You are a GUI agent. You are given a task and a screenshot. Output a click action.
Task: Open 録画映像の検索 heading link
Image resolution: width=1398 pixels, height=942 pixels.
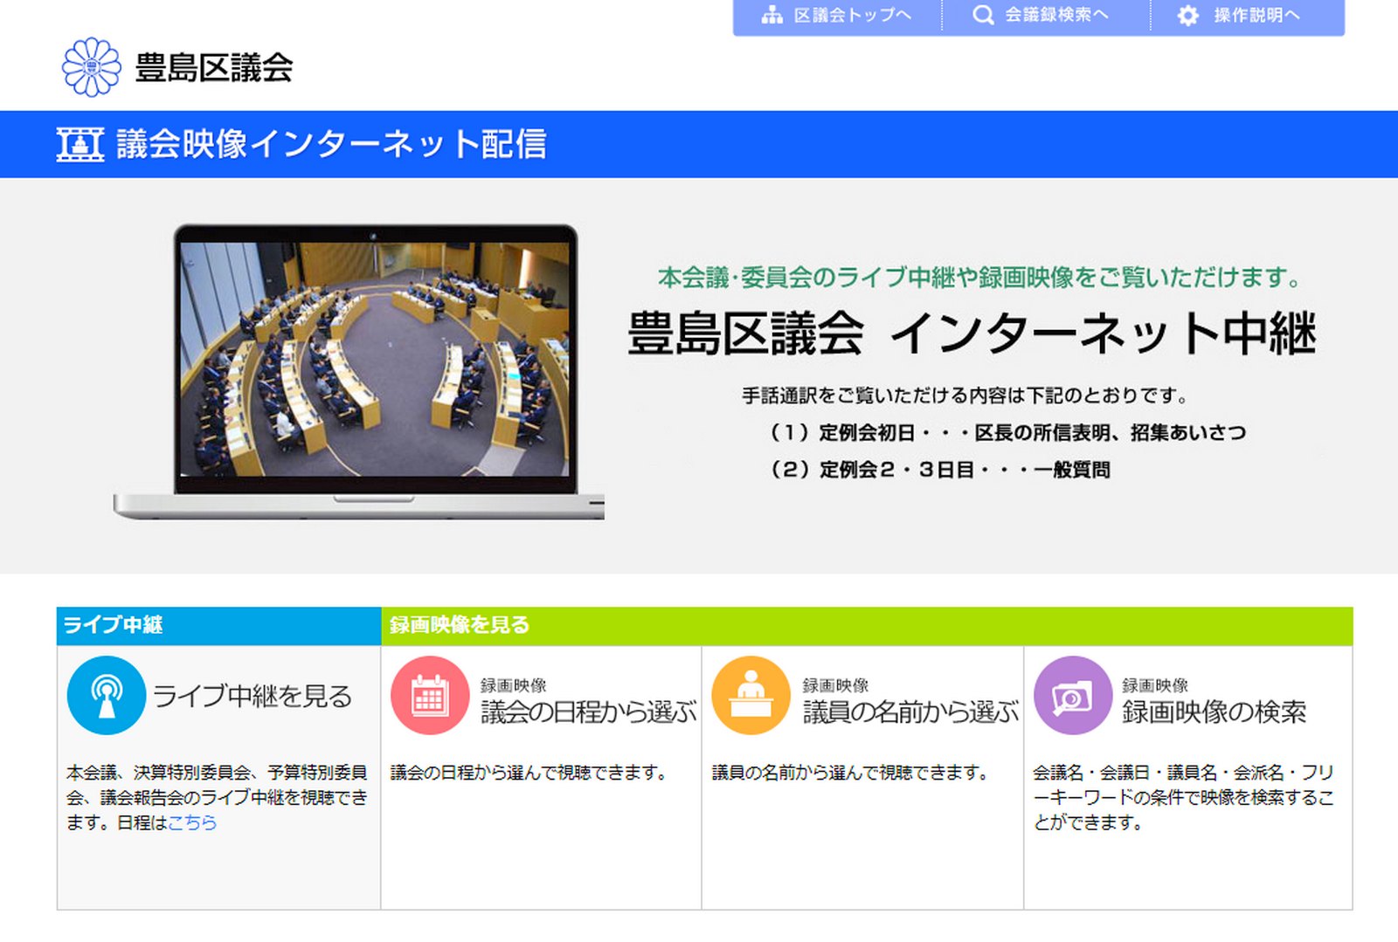(x=1214, y=712)
